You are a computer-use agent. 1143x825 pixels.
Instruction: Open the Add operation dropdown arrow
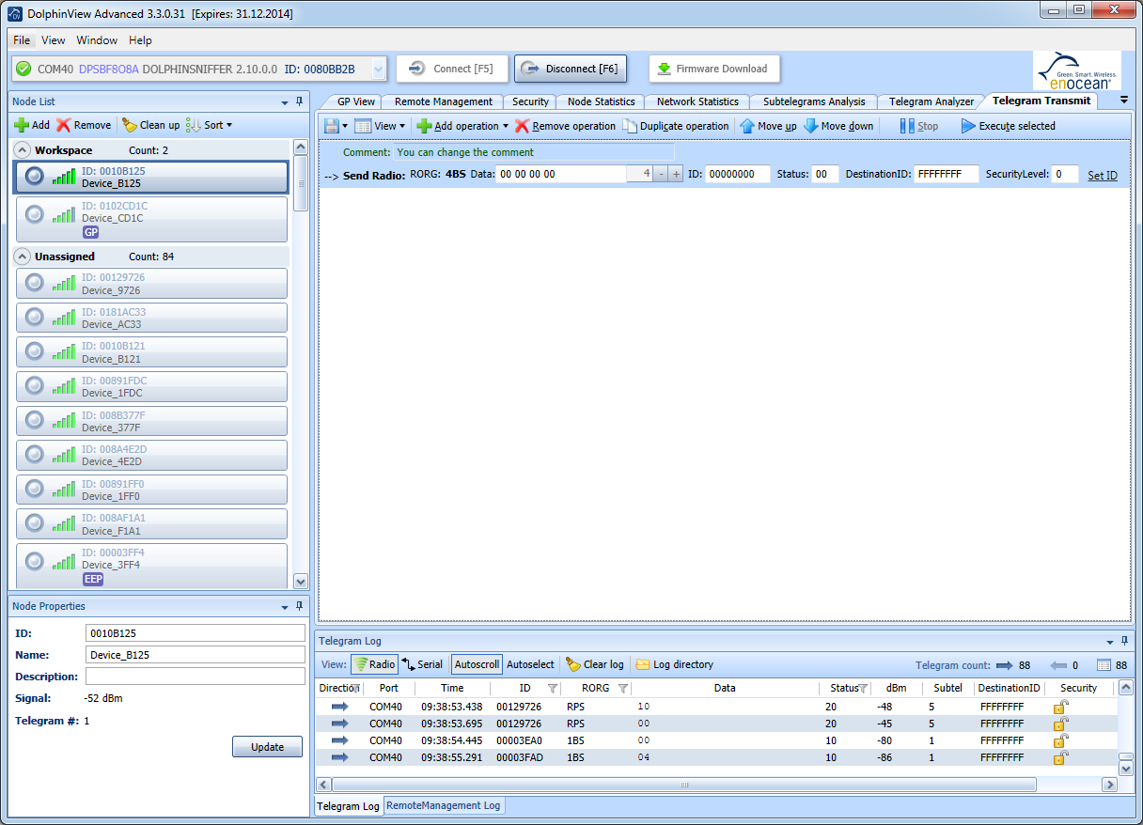point(506,126)
